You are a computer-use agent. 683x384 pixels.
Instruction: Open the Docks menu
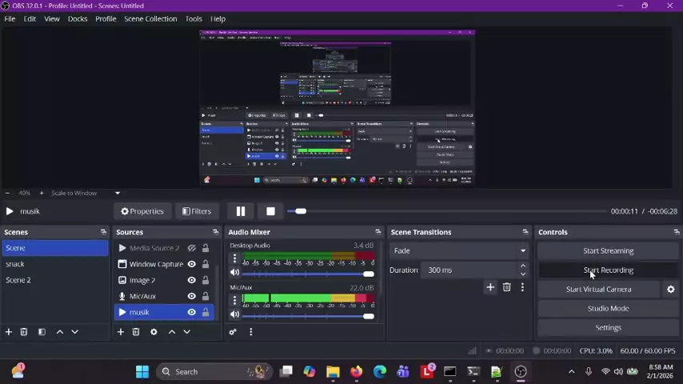(x=78, y=18)
